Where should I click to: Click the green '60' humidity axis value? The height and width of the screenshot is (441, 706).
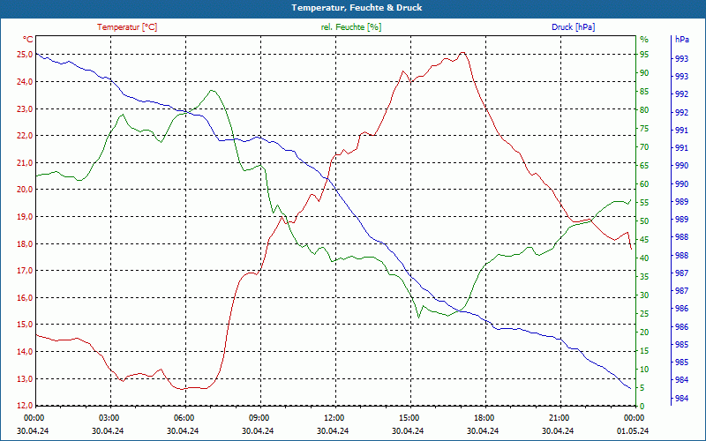(644, 184)
